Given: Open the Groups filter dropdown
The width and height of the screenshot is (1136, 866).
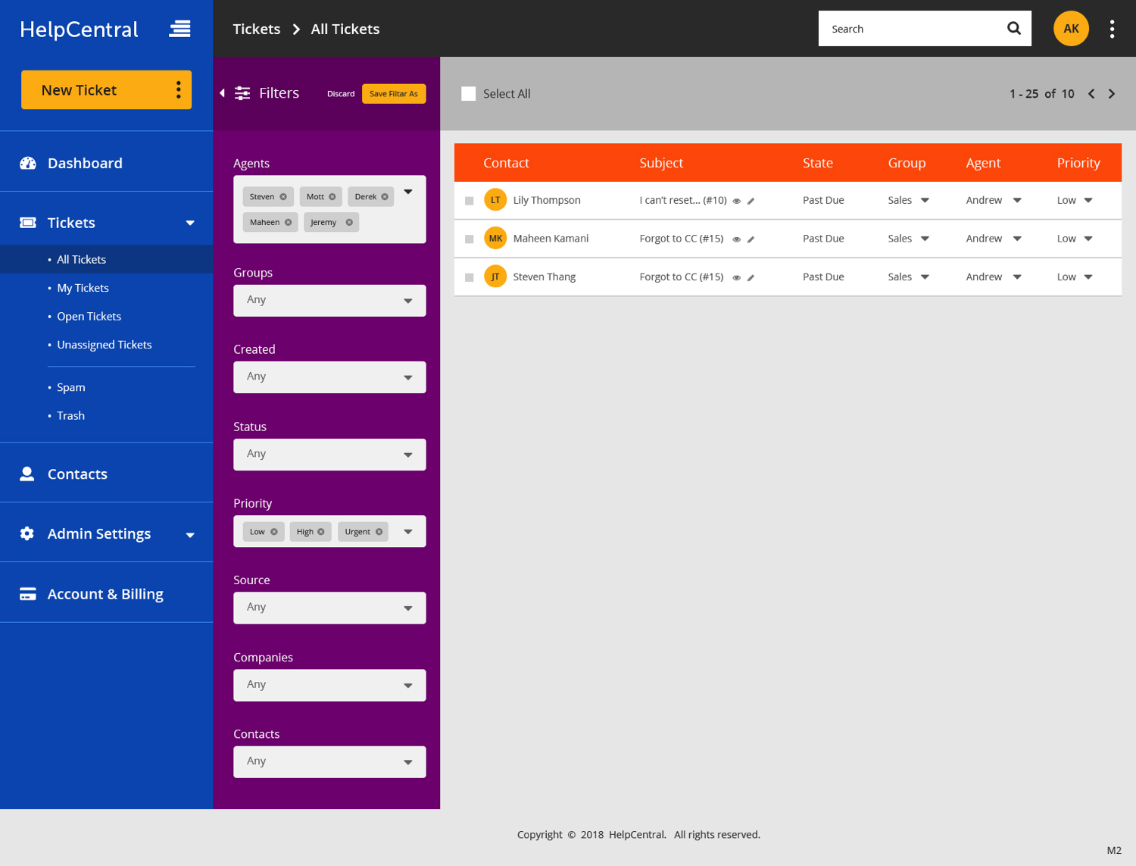Looking at the screenshot, I should coord(329,301).
